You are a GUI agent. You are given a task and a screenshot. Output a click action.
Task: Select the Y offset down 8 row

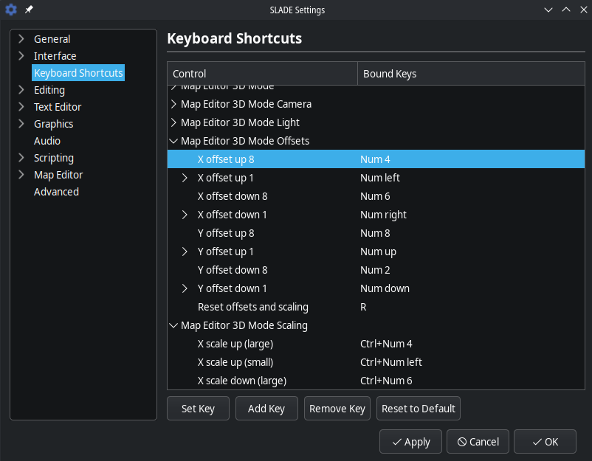376,270
